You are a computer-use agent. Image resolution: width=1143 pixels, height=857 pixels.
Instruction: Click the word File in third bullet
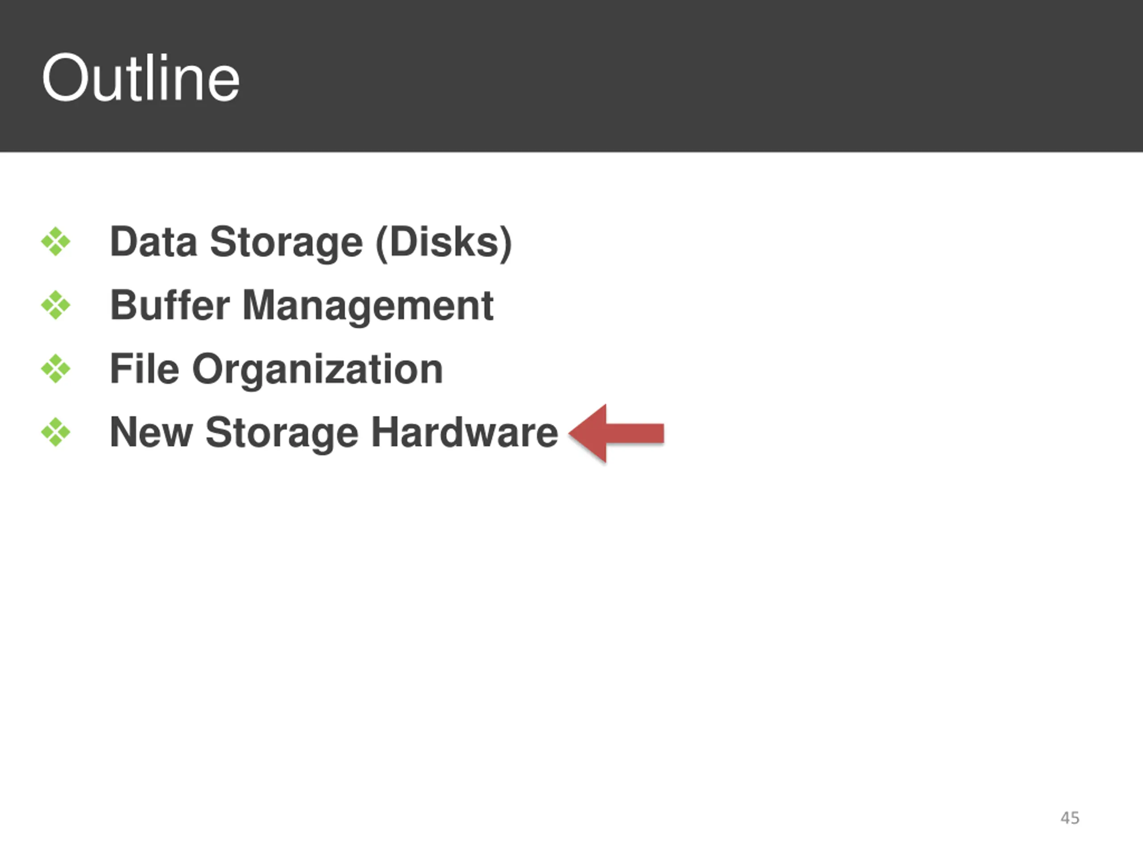tap(145, 368)
